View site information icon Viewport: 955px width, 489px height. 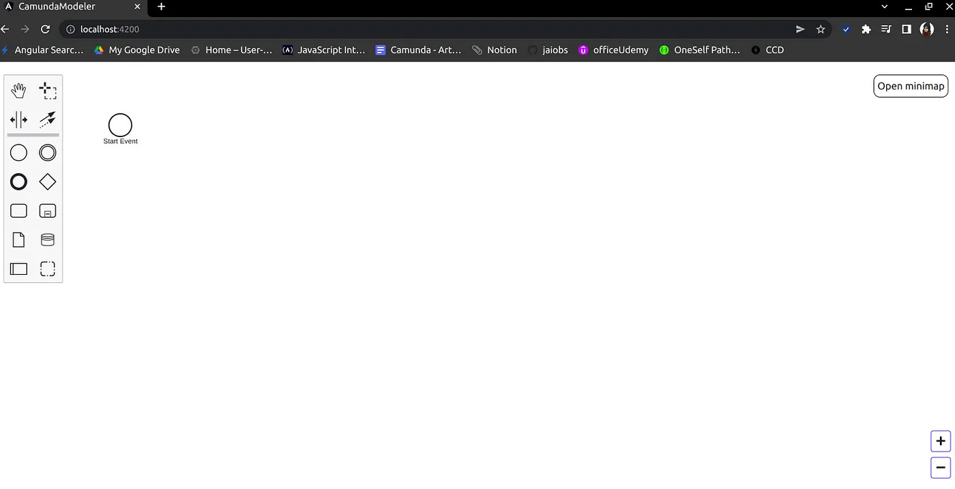(70, 29)
